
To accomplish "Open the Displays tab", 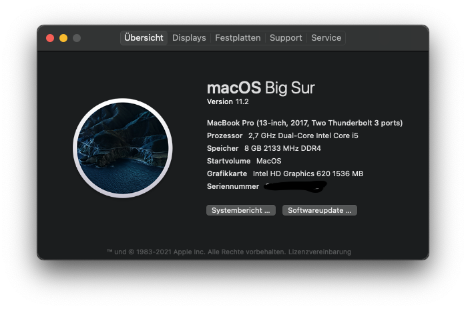I will tap(189, 38).
